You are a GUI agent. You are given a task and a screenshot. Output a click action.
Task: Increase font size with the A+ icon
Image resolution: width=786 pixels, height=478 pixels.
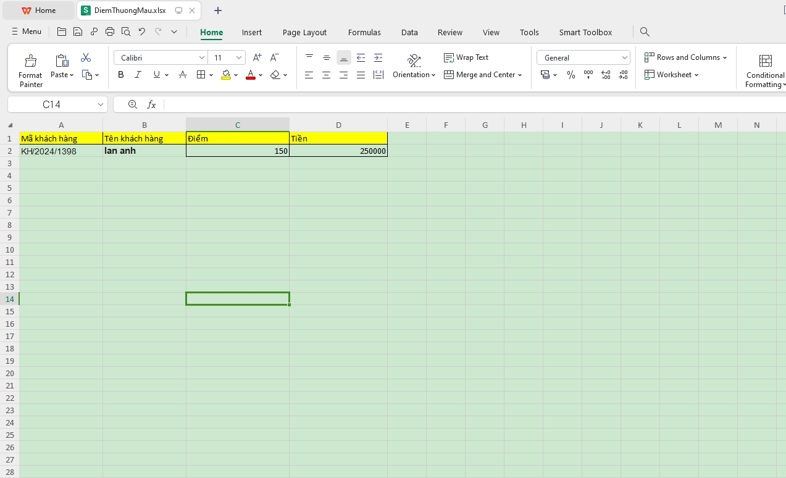[257, 57]
